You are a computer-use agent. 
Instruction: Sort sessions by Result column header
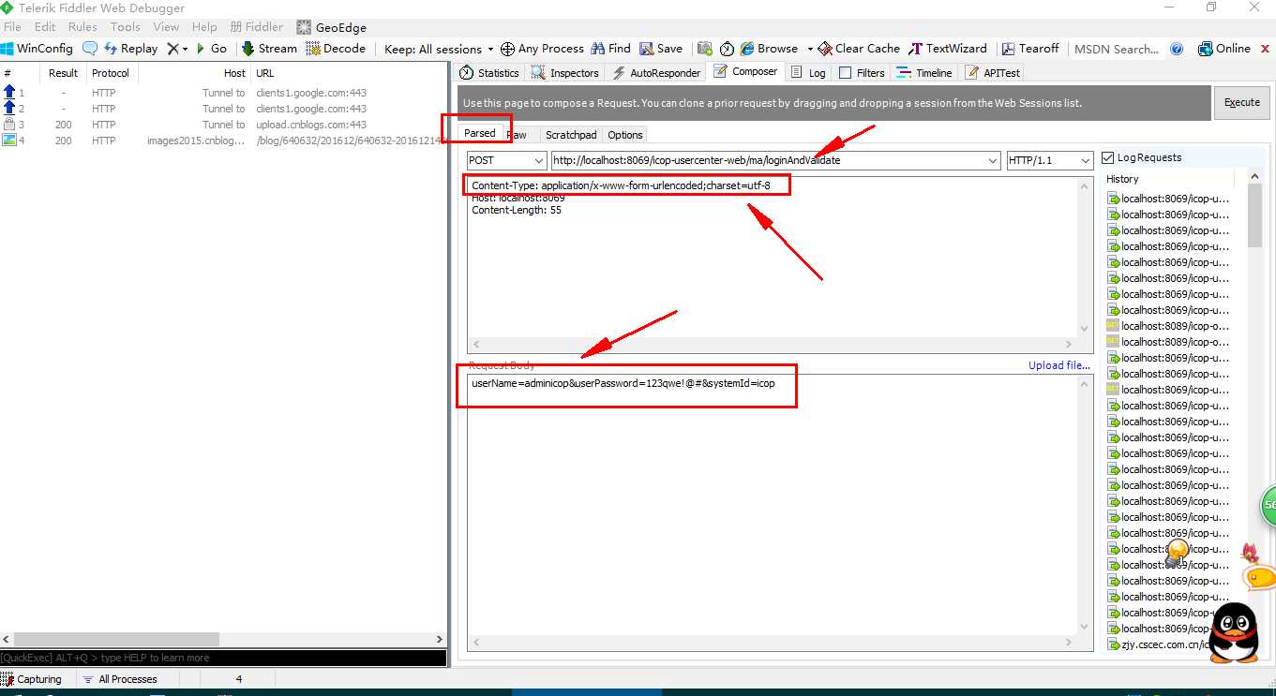tap(64, 72)
